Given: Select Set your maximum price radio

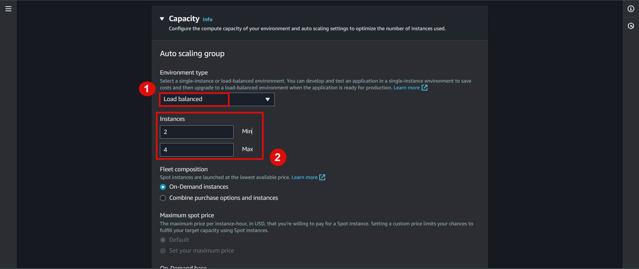Looking at the screenshot, I should 163,251.
